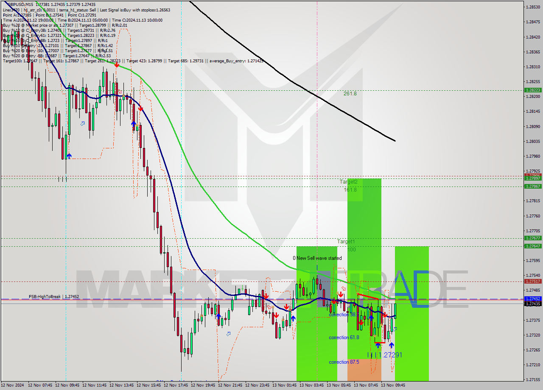Click blue up arrow under short red support line
The height and width of the screenshot is (390, 543).
coord(378,345)
